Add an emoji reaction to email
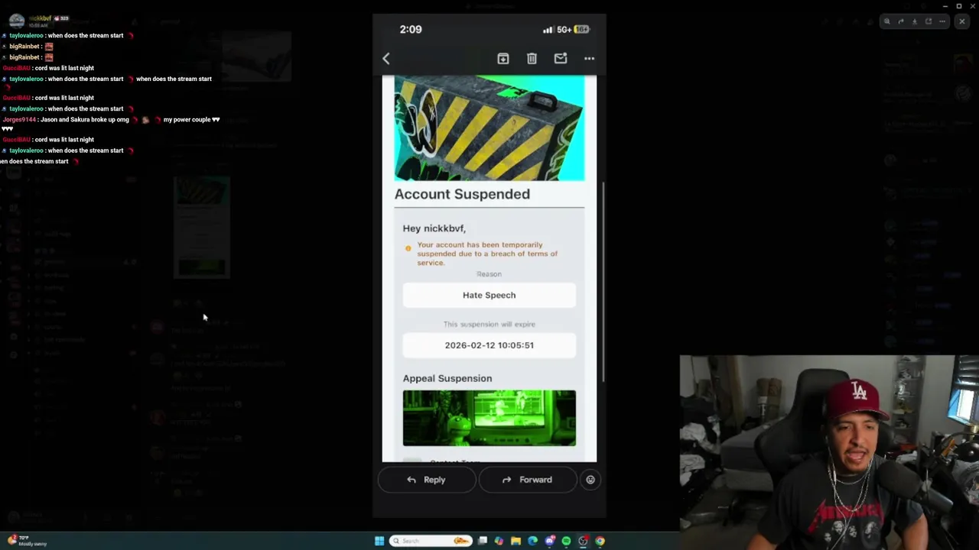The height and width of the screenshot is (550, 979). pos(590,480)
